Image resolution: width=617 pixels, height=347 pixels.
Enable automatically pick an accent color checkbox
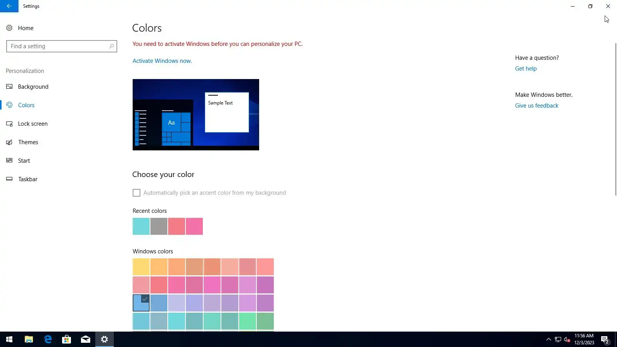(137, 193)
